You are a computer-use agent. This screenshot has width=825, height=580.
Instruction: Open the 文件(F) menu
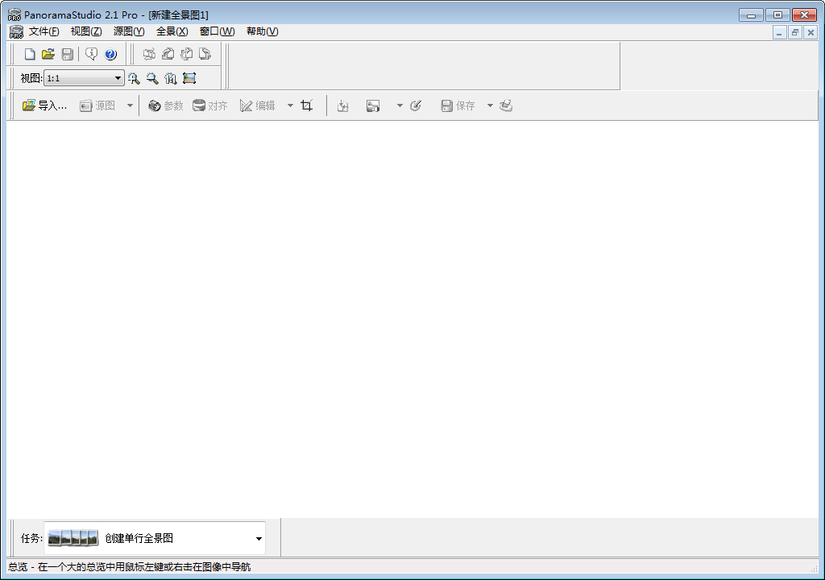44,31
